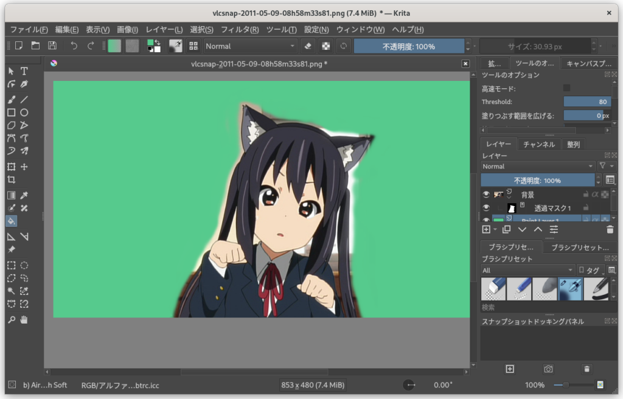The image size is (623, 399).
Task: Undo the last action
Action: [74, 46]
